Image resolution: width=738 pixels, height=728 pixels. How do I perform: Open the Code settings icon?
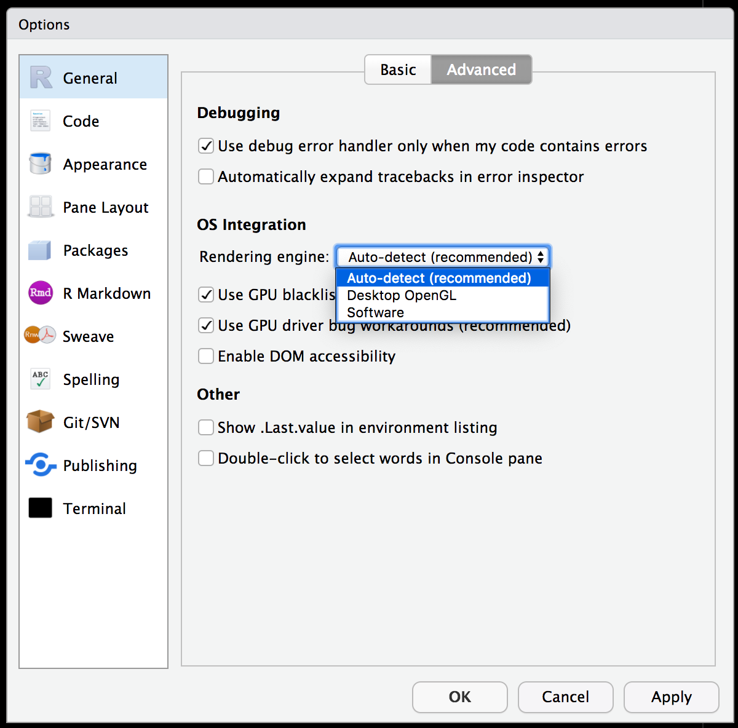[41, 121]
